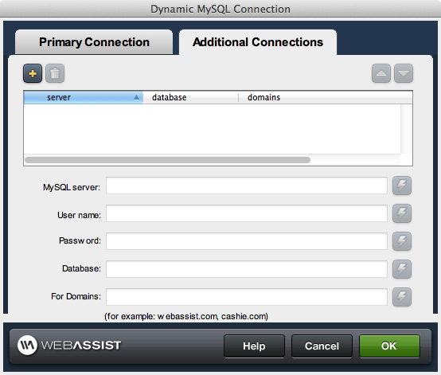This screenshot has width=441, height=375.
Task: Click lightning icon beside For Domains field
Action: coord(402,297)
